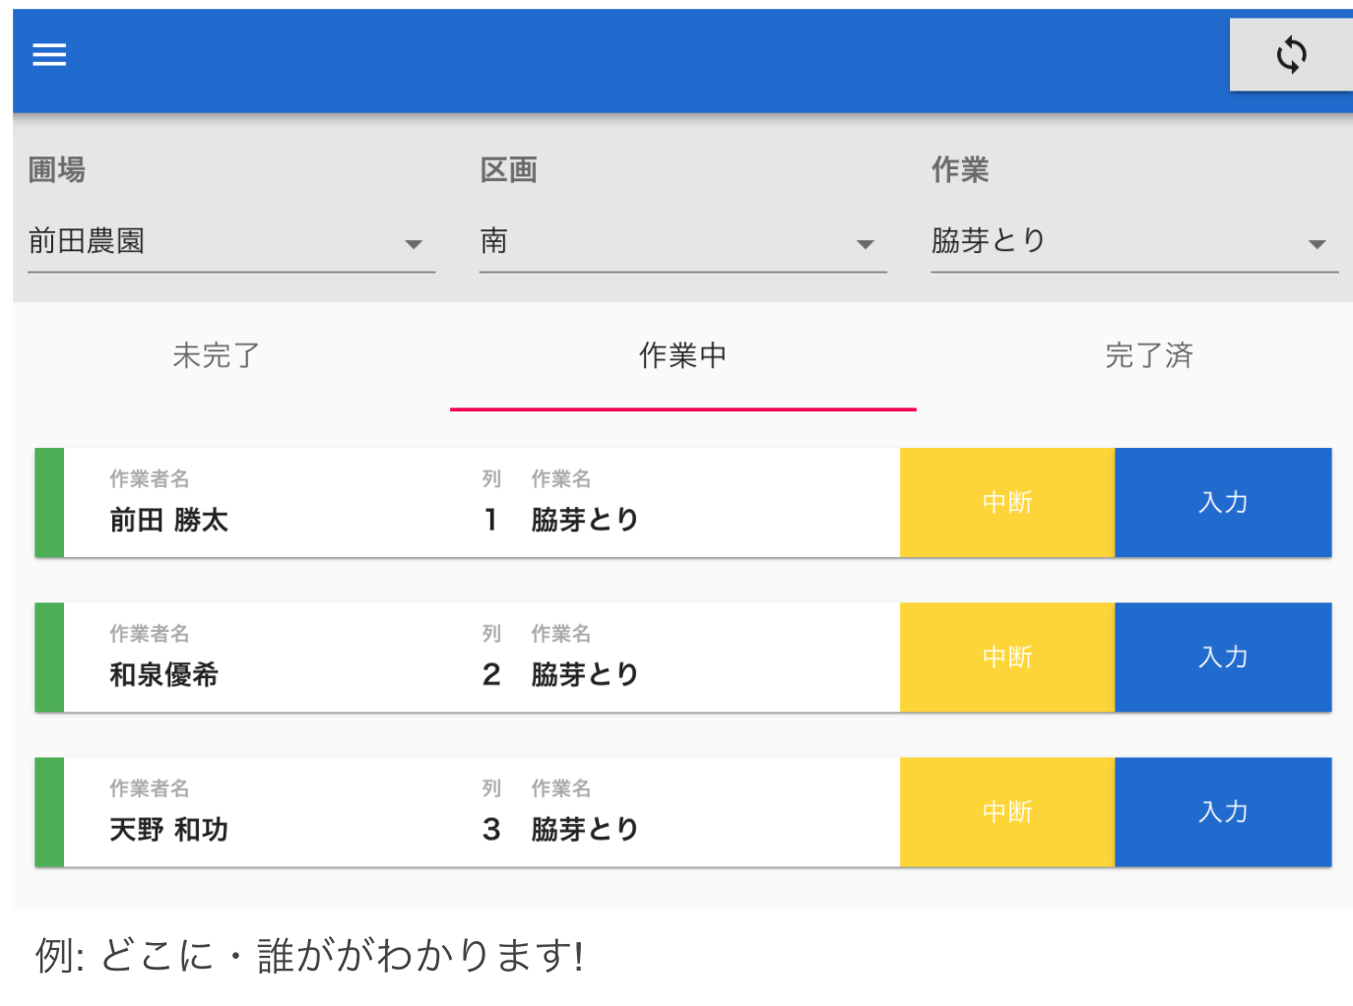Click the dropdown arrow beside 南
This screenshot has height=1006, width=1353.
[x=865, y=244]
